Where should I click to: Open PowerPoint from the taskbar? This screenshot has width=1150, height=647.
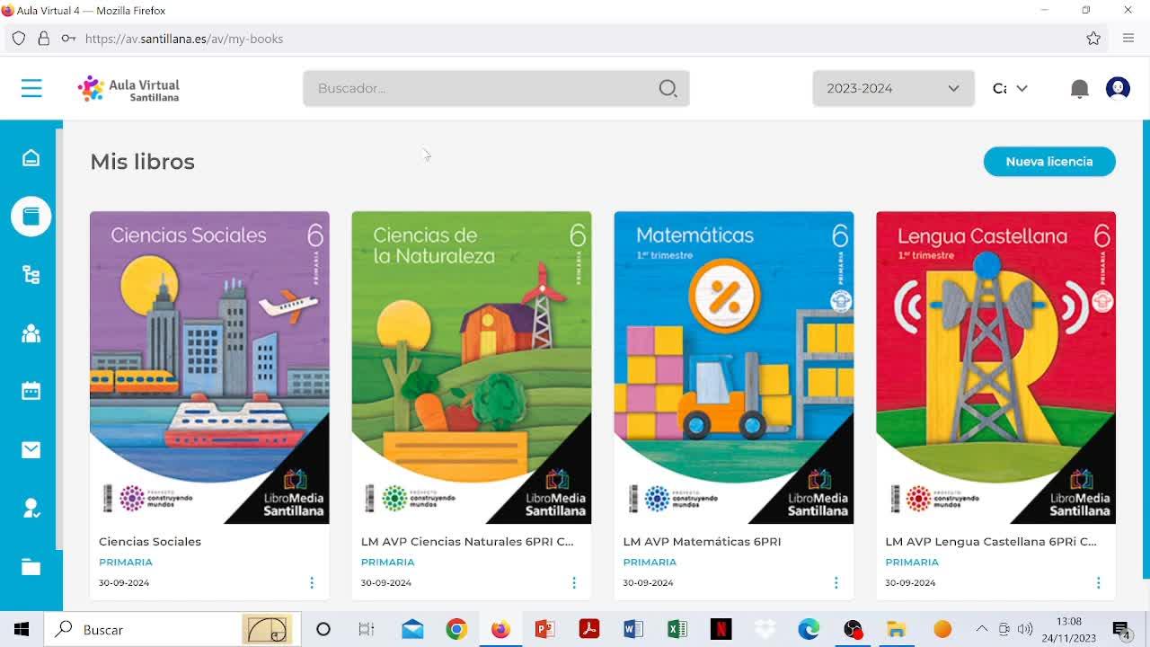[544, 629]
